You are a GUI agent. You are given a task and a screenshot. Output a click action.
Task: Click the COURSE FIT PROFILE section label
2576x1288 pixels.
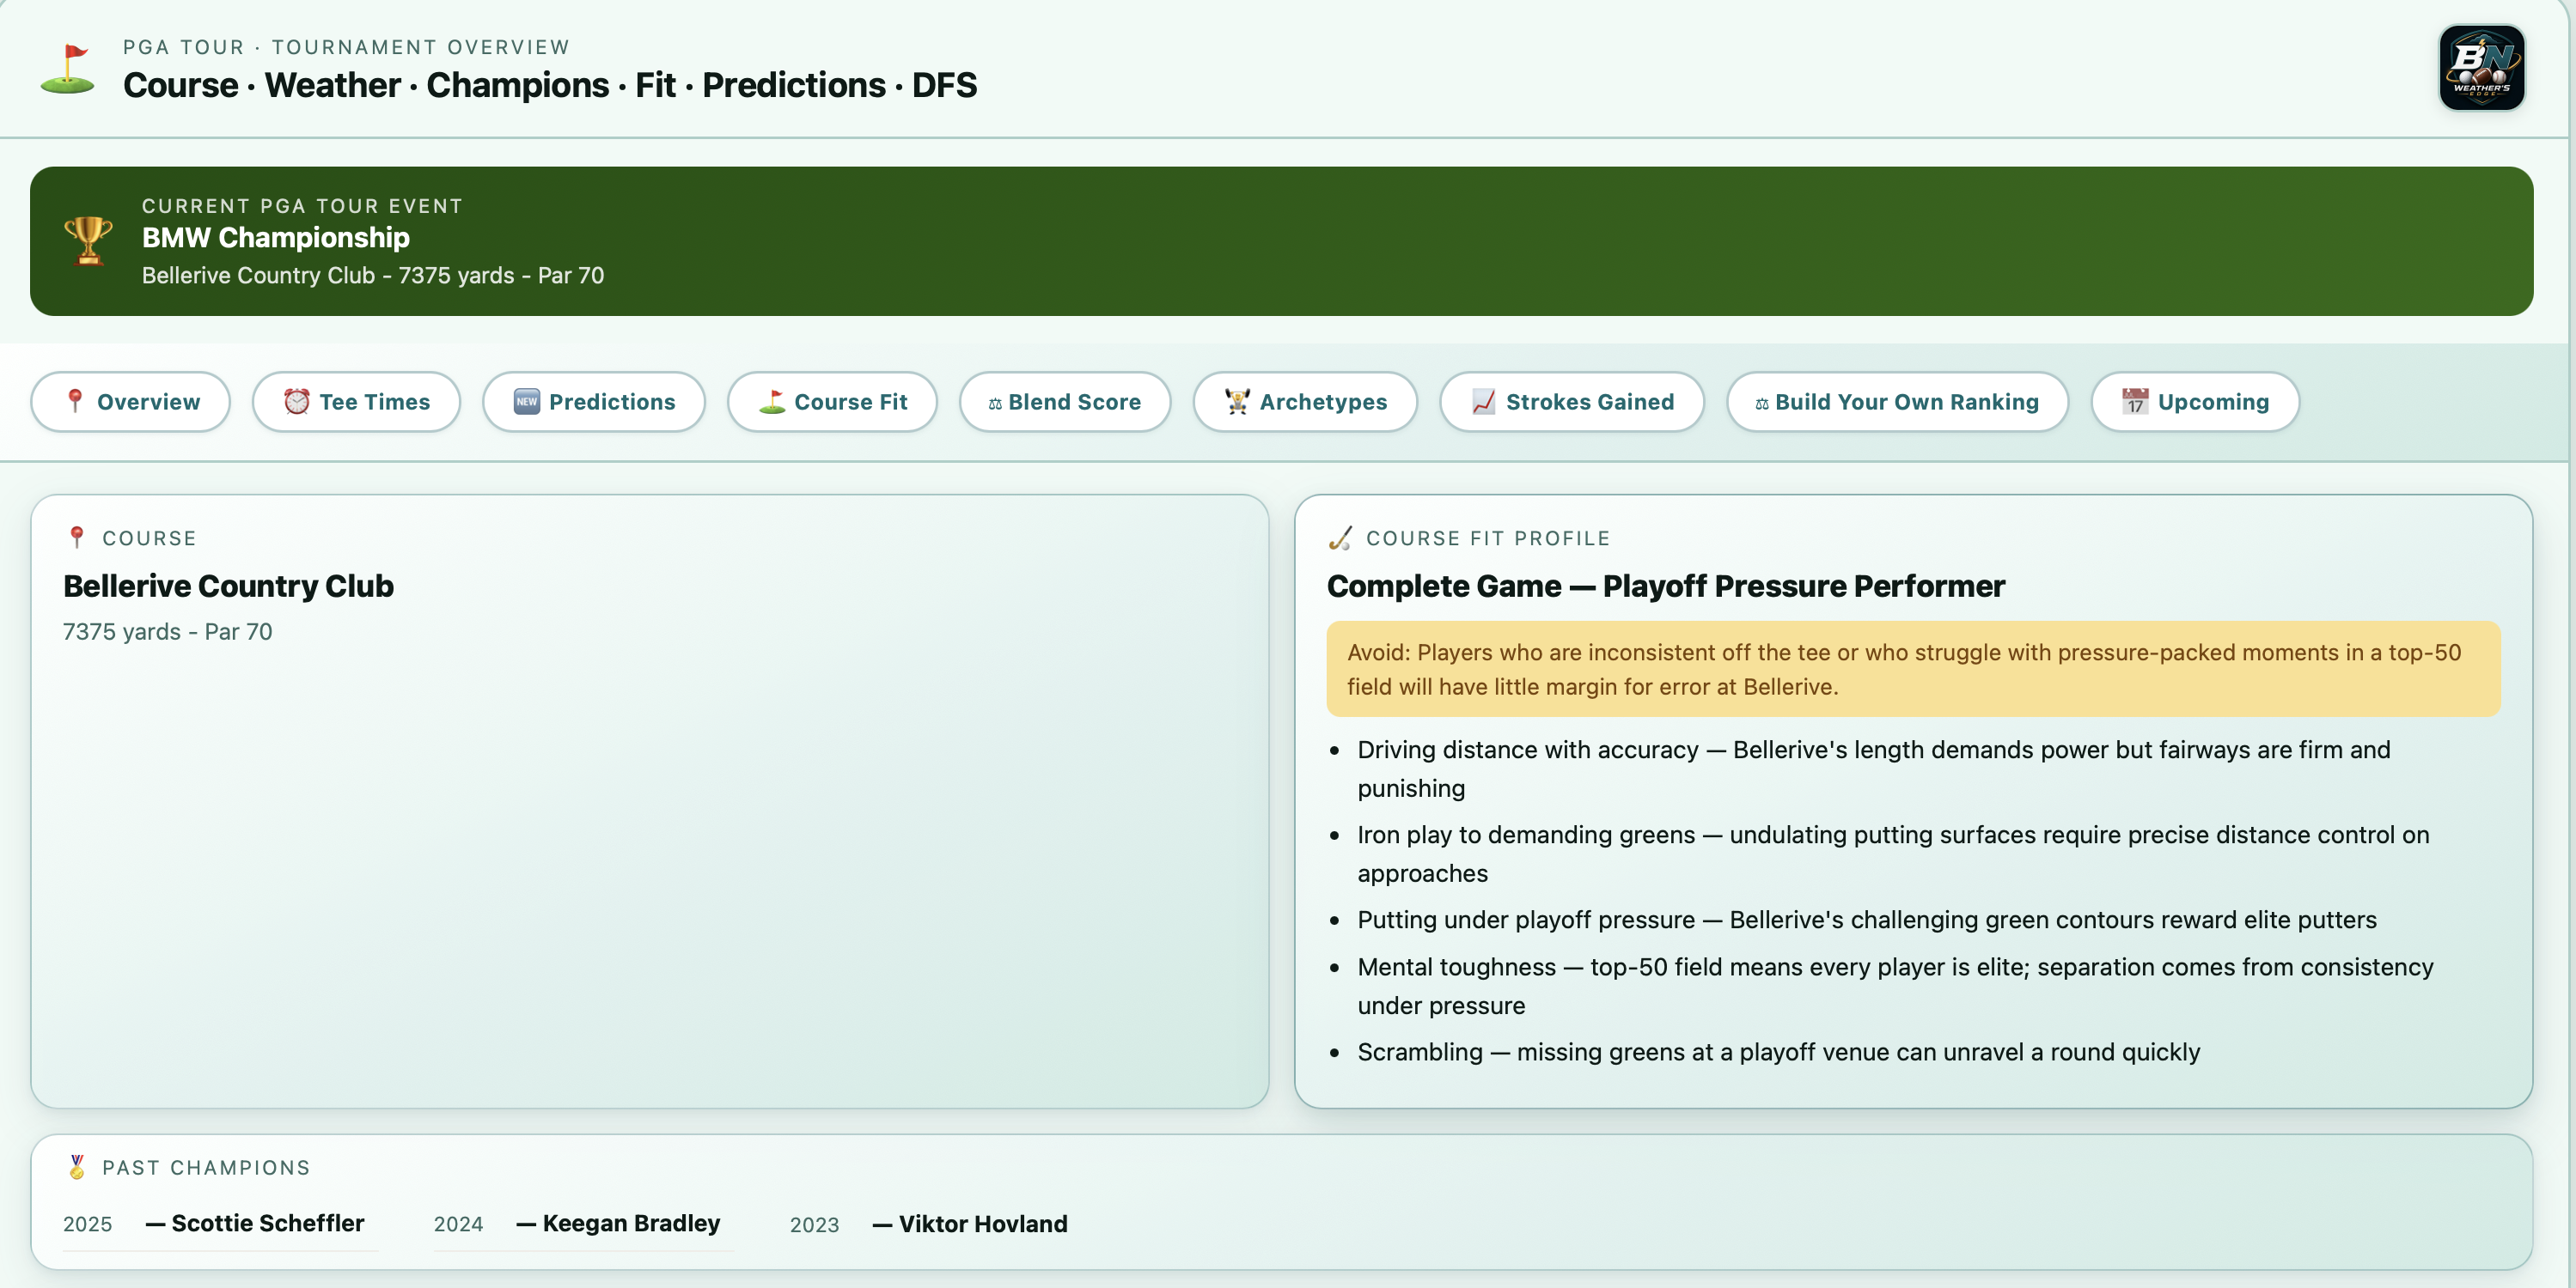[x=1488, y=538]
